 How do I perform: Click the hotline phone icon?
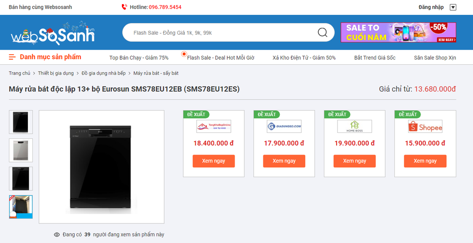point(124,7)
